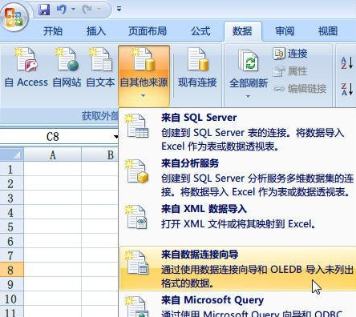356x317 pixels.
Task: Choose 来自 SQL Server menu entry
Action: tap(237, 131)
